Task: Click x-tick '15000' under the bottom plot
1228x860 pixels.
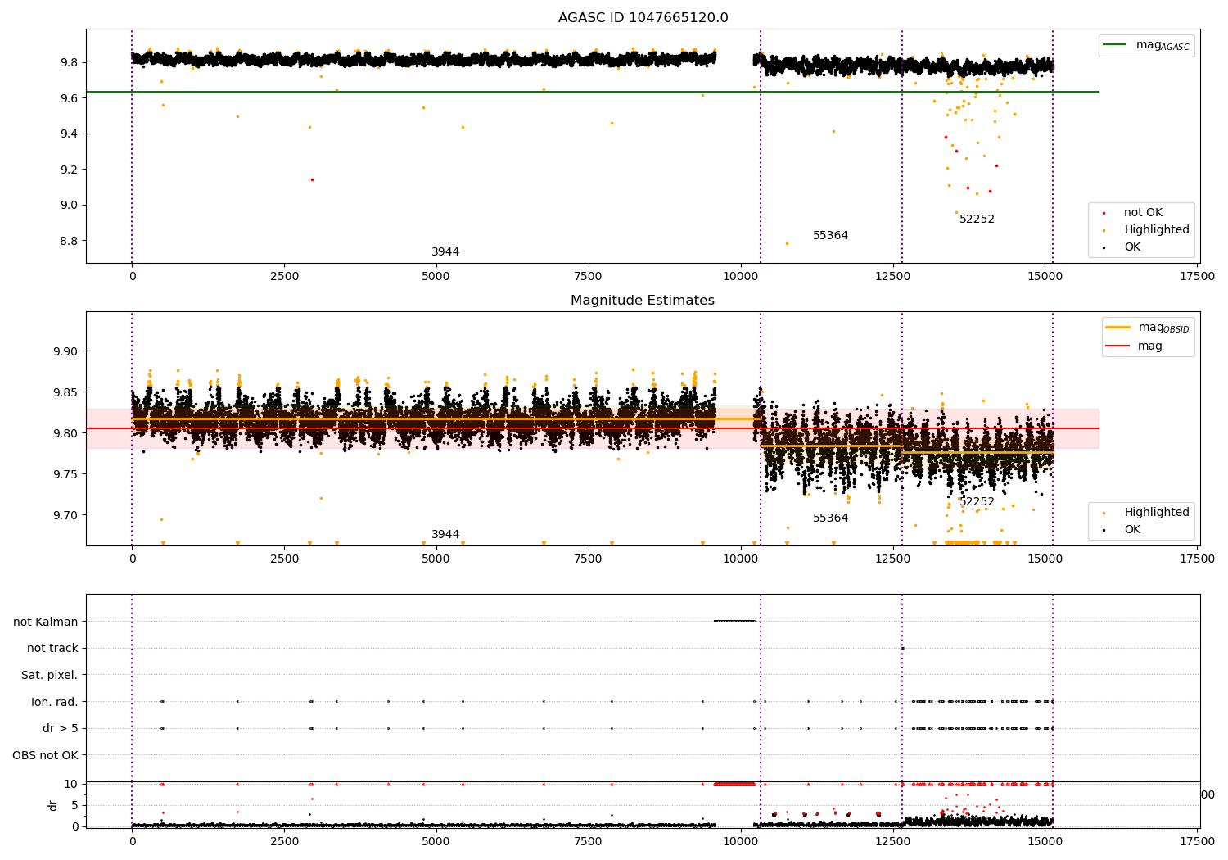Action: coord(1045,841)
